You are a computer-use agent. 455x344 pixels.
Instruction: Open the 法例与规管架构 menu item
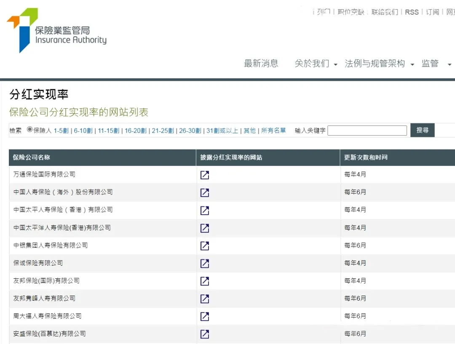(x=375, y=63)
